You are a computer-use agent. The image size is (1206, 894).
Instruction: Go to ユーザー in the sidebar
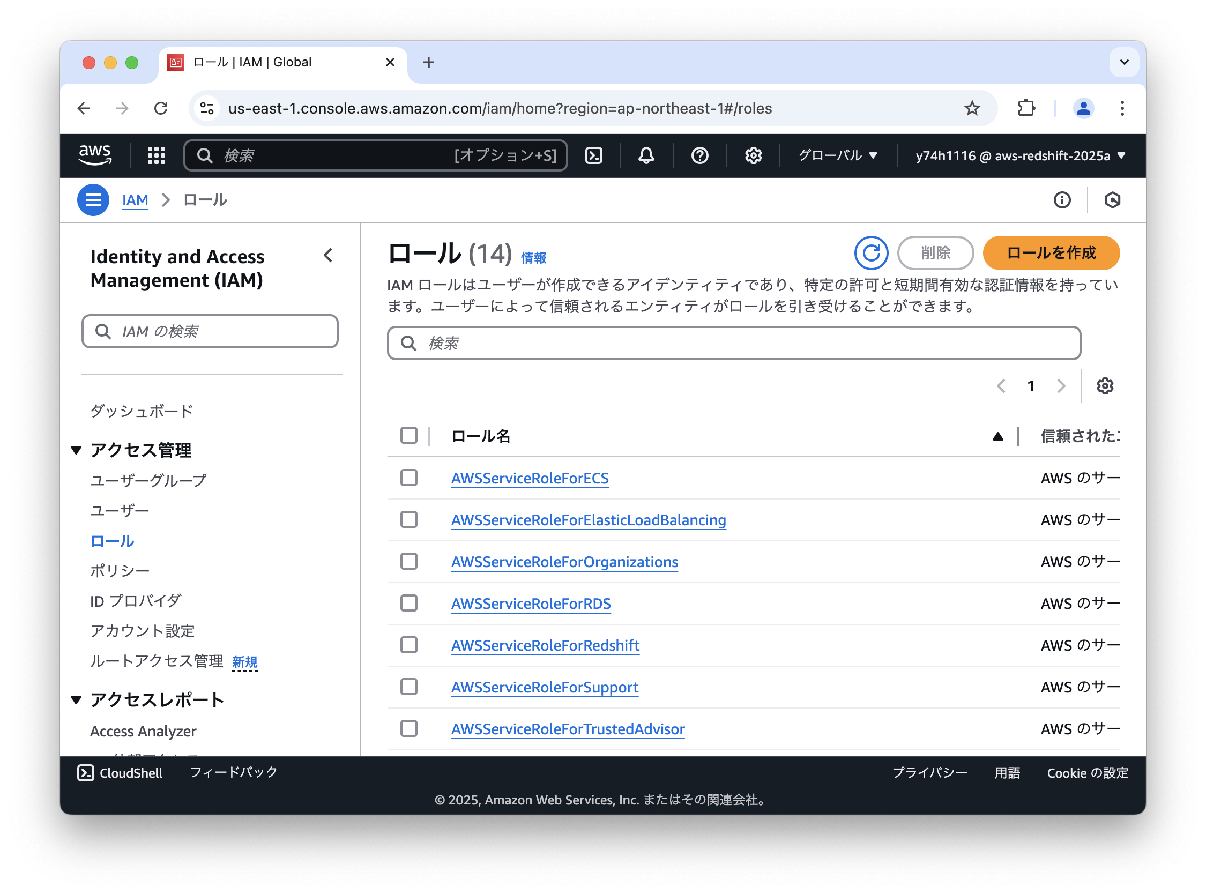tap(119, 511)
